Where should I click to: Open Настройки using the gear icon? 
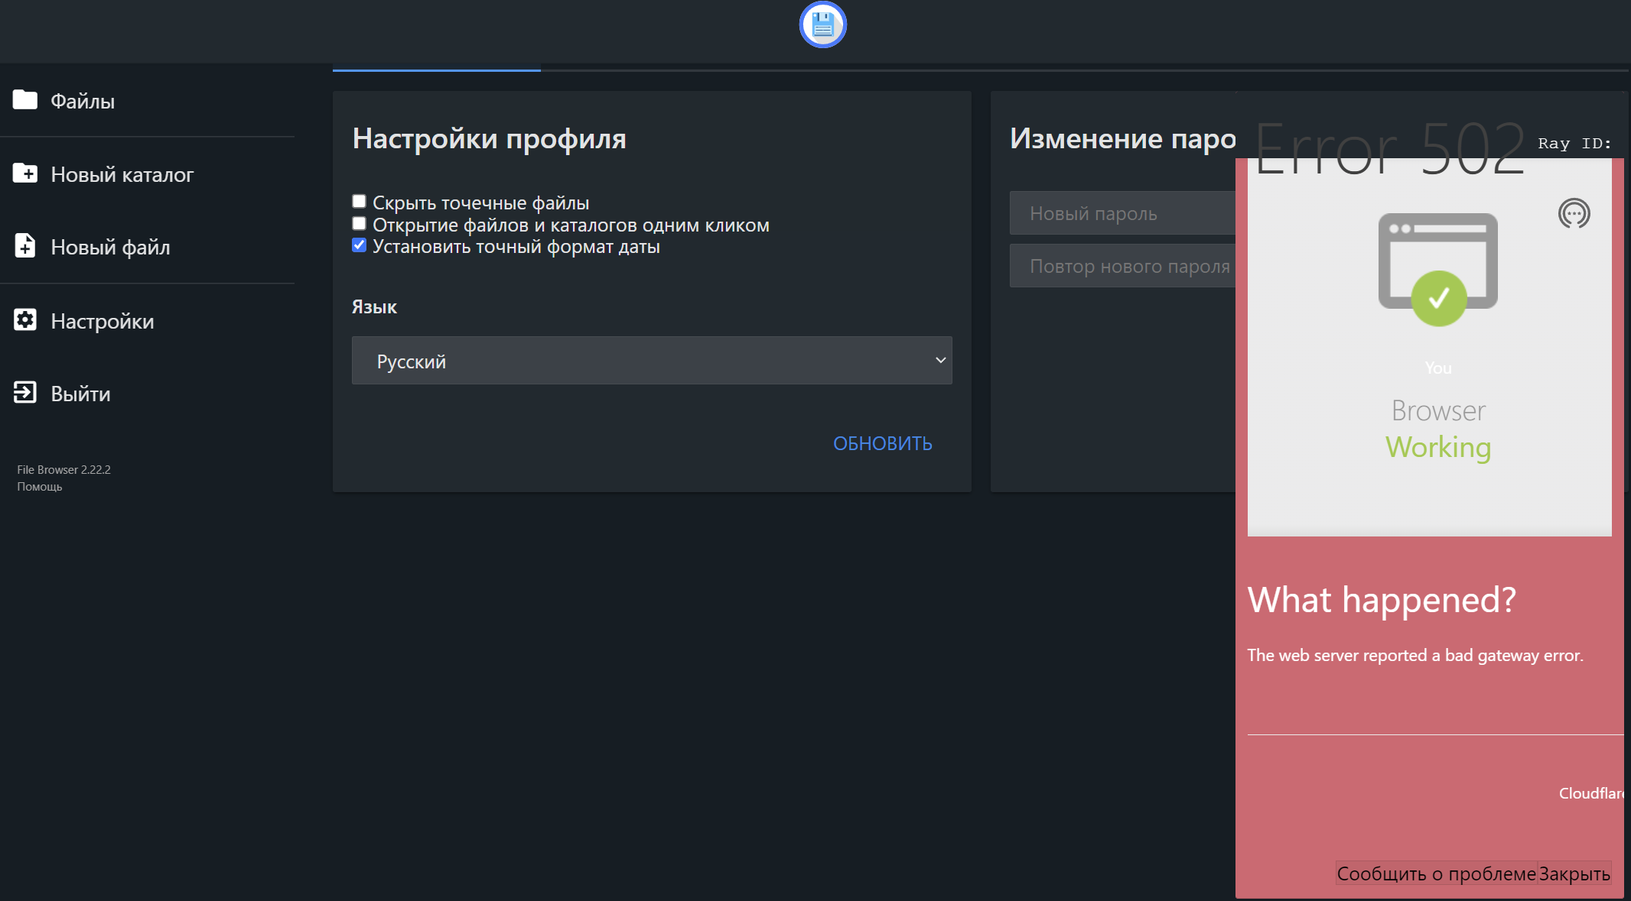[25, 320]
